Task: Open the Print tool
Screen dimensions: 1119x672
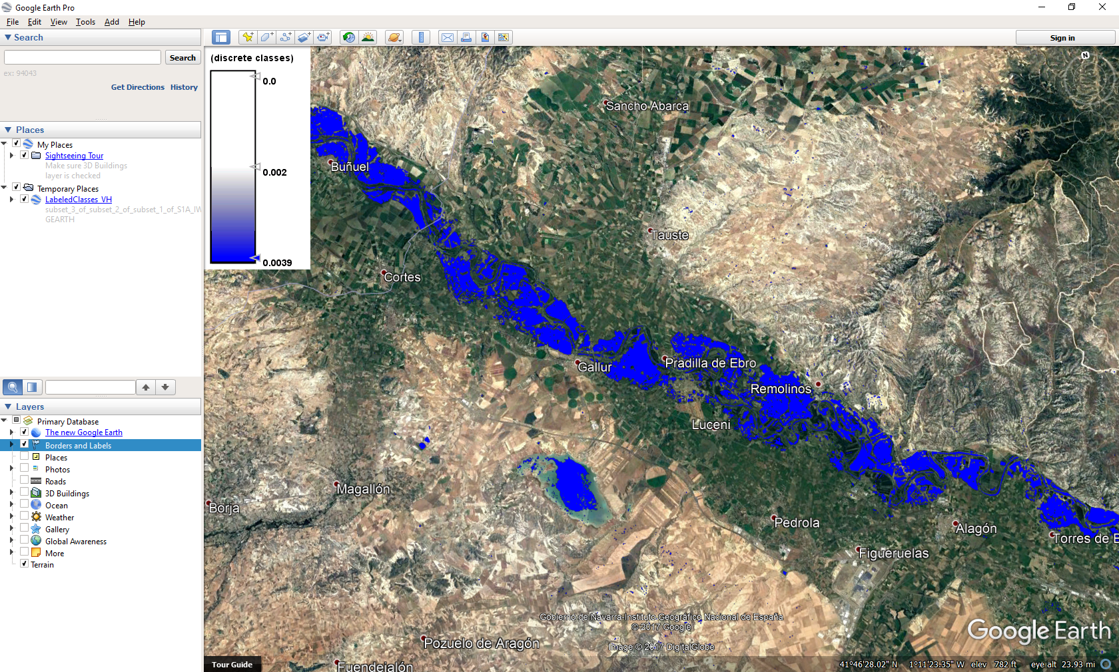Action: point(466,37)
